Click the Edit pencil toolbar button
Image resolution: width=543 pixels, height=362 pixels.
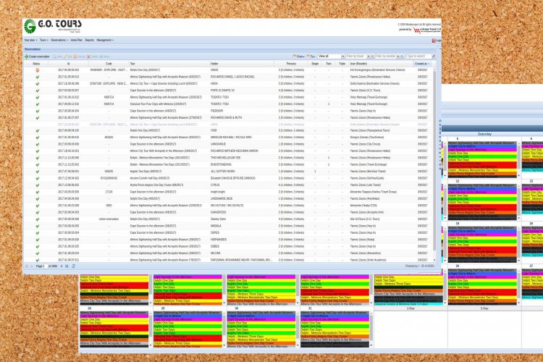click(x=68, y=56)
